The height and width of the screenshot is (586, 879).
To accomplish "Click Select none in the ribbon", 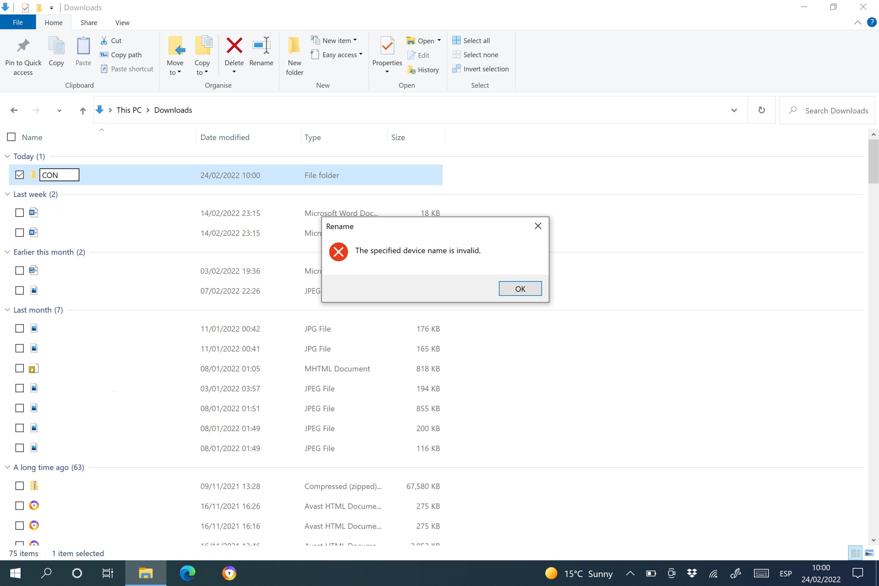I will click(x=475, y=55).
